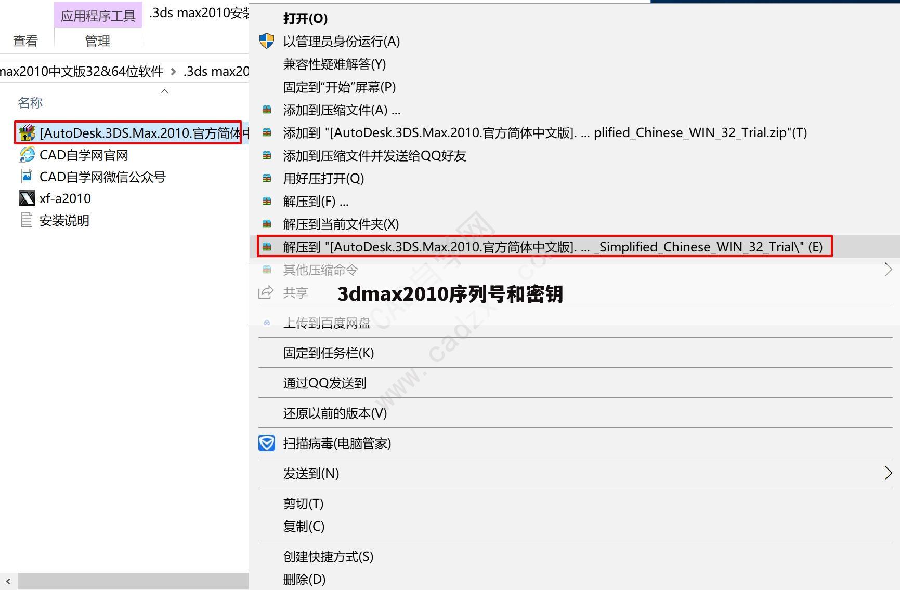Click the Internet Explorer icon of CAD自学网官网
This screenshot has width=900, height=590.
tap(27, 155)
